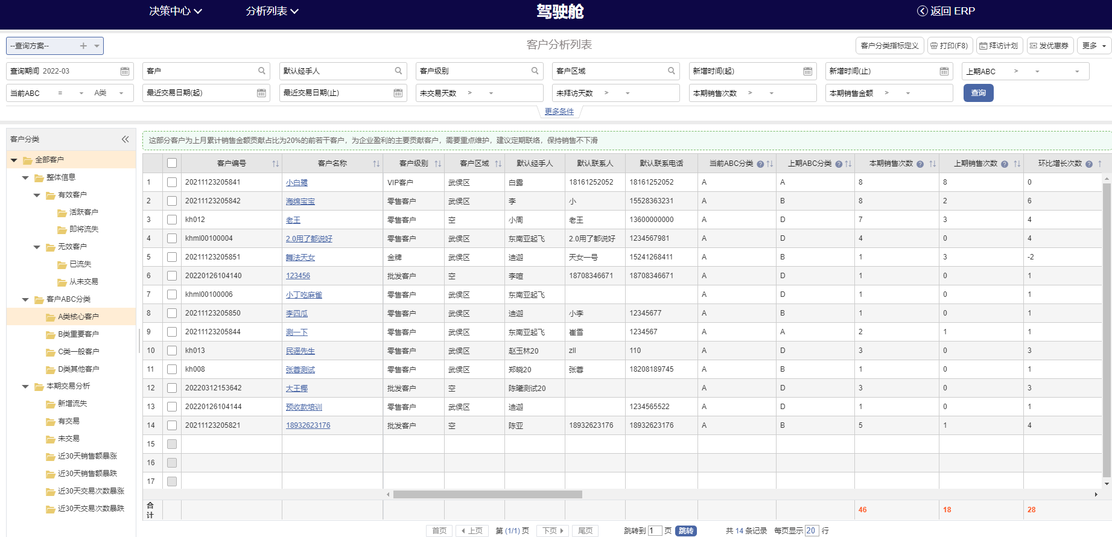
Task: Click the search icon in 客户 field
Action: 262,71
